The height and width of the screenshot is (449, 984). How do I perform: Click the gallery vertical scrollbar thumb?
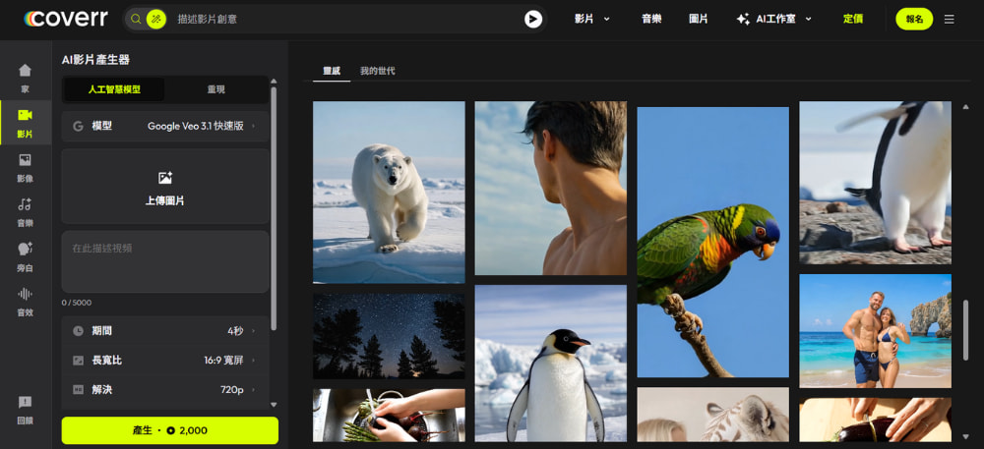[x=966, y=329]
